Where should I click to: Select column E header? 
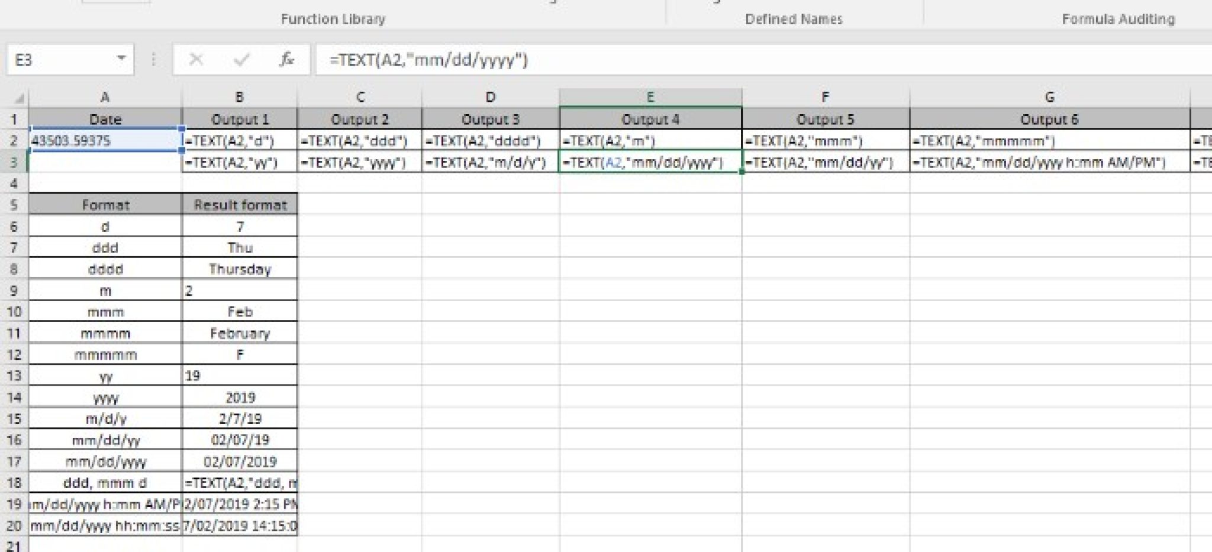pos(650,97)
